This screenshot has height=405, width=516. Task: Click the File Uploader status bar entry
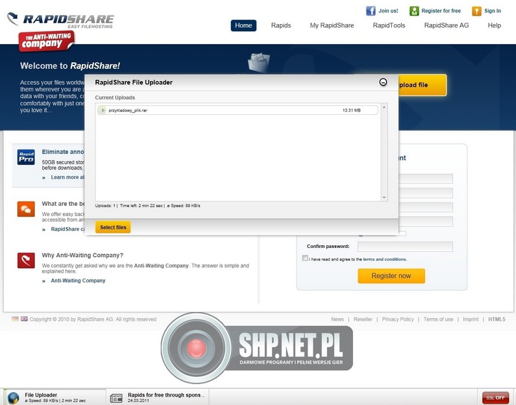tap(55, 397)
